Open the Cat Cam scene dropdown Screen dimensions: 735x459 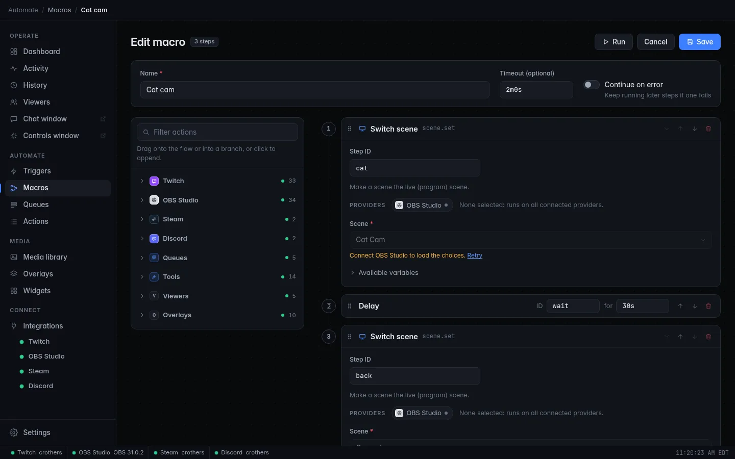point(530,240)
